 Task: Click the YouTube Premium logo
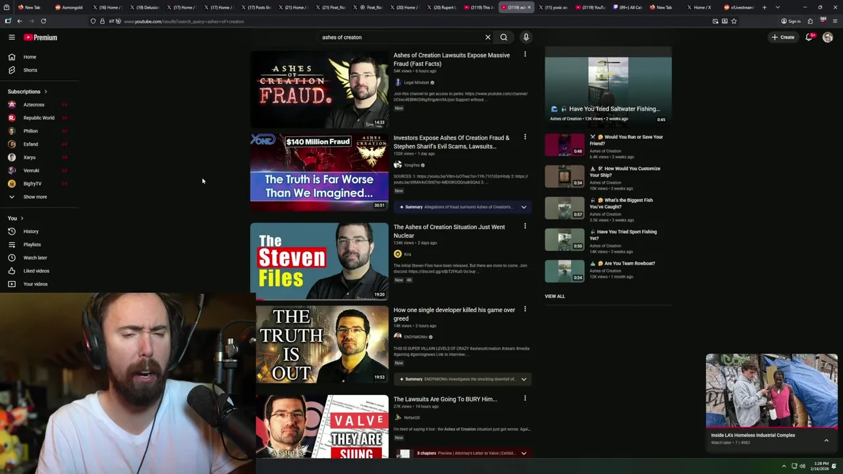pos(41,38)
